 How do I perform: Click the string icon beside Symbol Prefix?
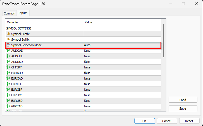click(8, 34)
